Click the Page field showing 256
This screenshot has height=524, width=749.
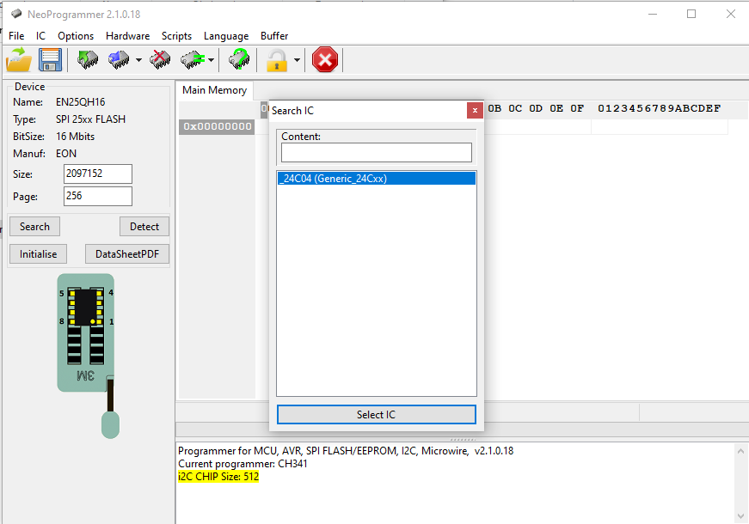pyautogui.click(x=98, y=196)
